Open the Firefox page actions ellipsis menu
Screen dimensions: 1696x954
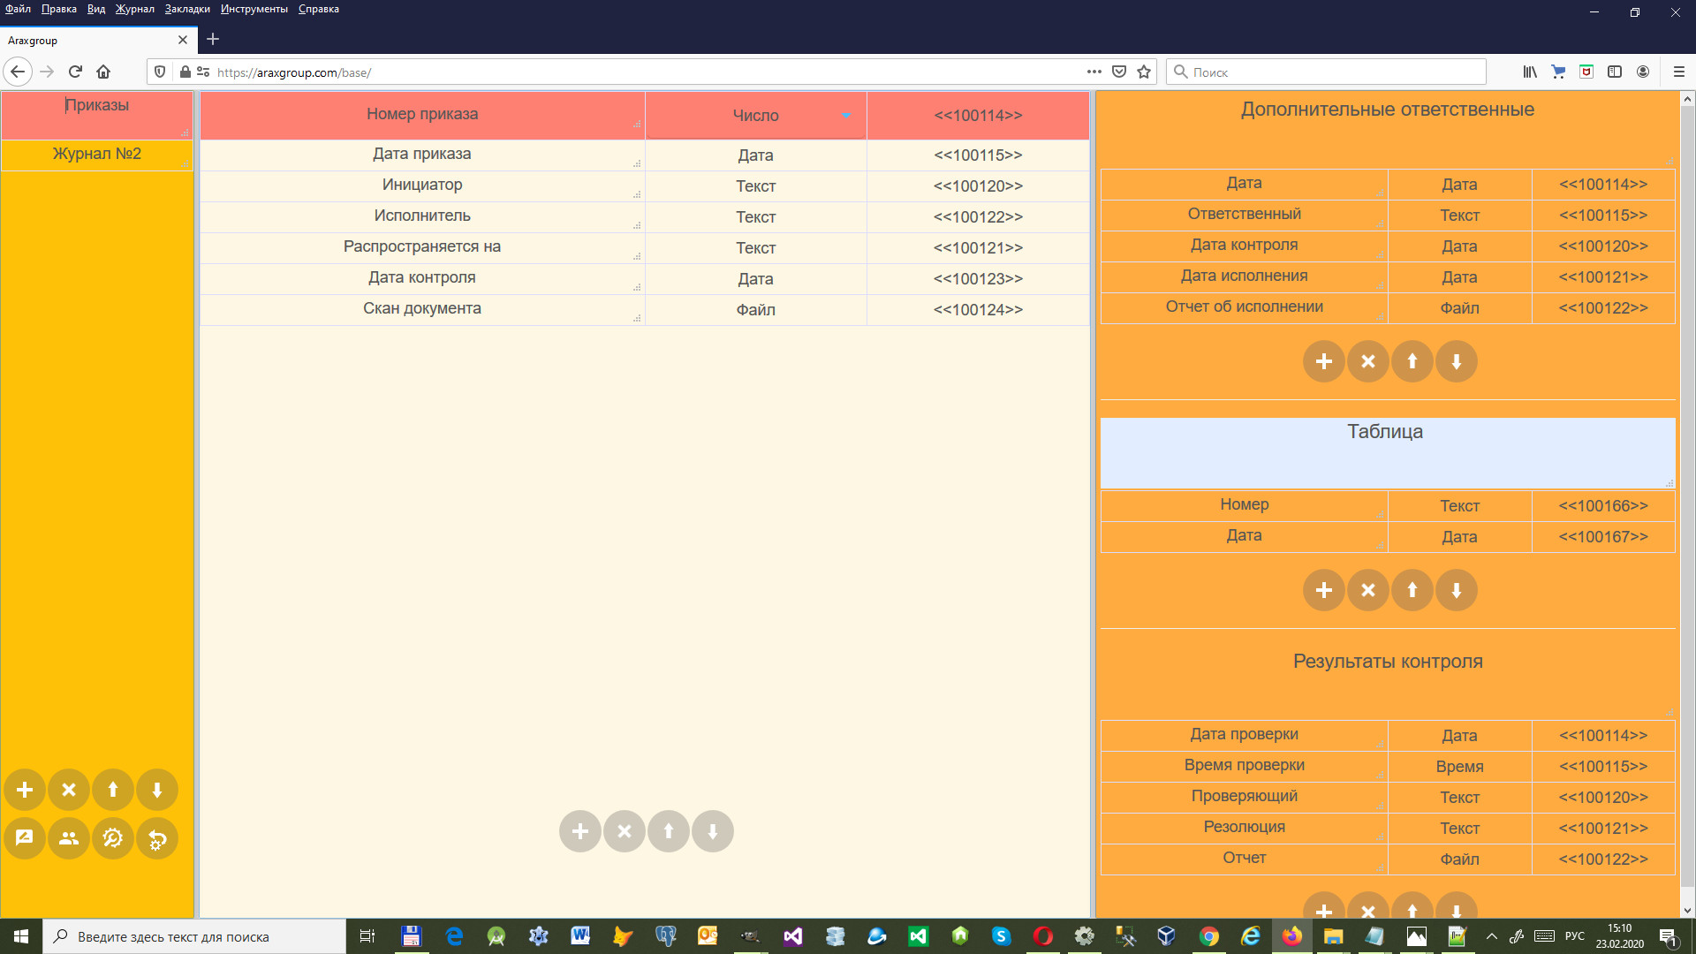1094,72
